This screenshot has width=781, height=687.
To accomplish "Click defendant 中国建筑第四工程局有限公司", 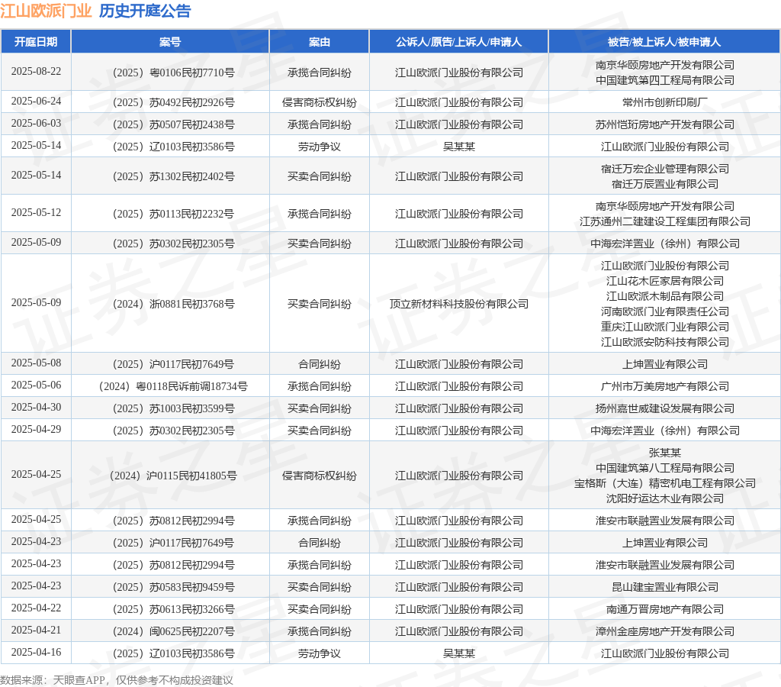I will 665,80.
